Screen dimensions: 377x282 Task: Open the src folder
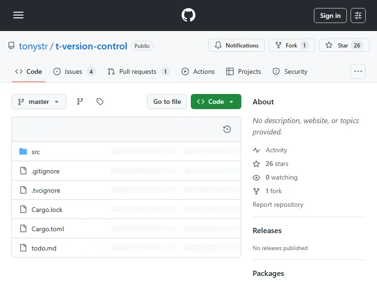pyautogui.click(x=36, y=152)
